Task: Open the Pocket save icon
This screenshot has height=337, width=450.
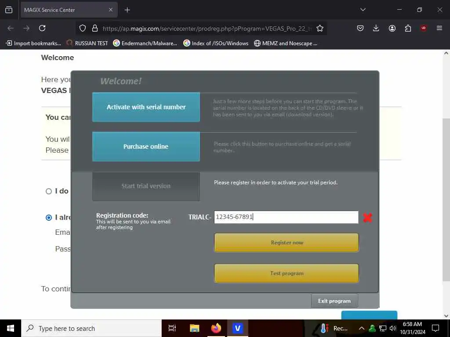Action: pyautogui.click(x=360, y=28)
